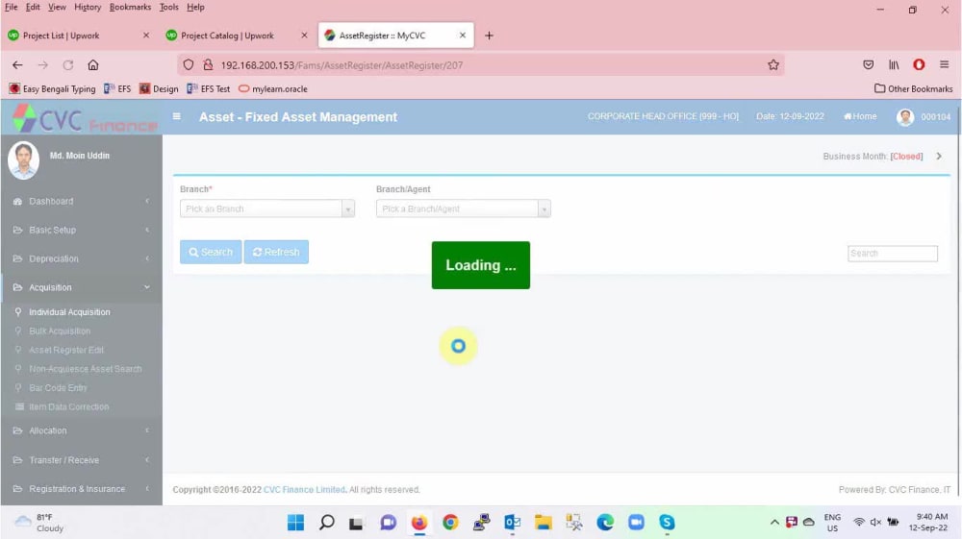Open Non-Acquiesce Asset Search item

(86, 369)
